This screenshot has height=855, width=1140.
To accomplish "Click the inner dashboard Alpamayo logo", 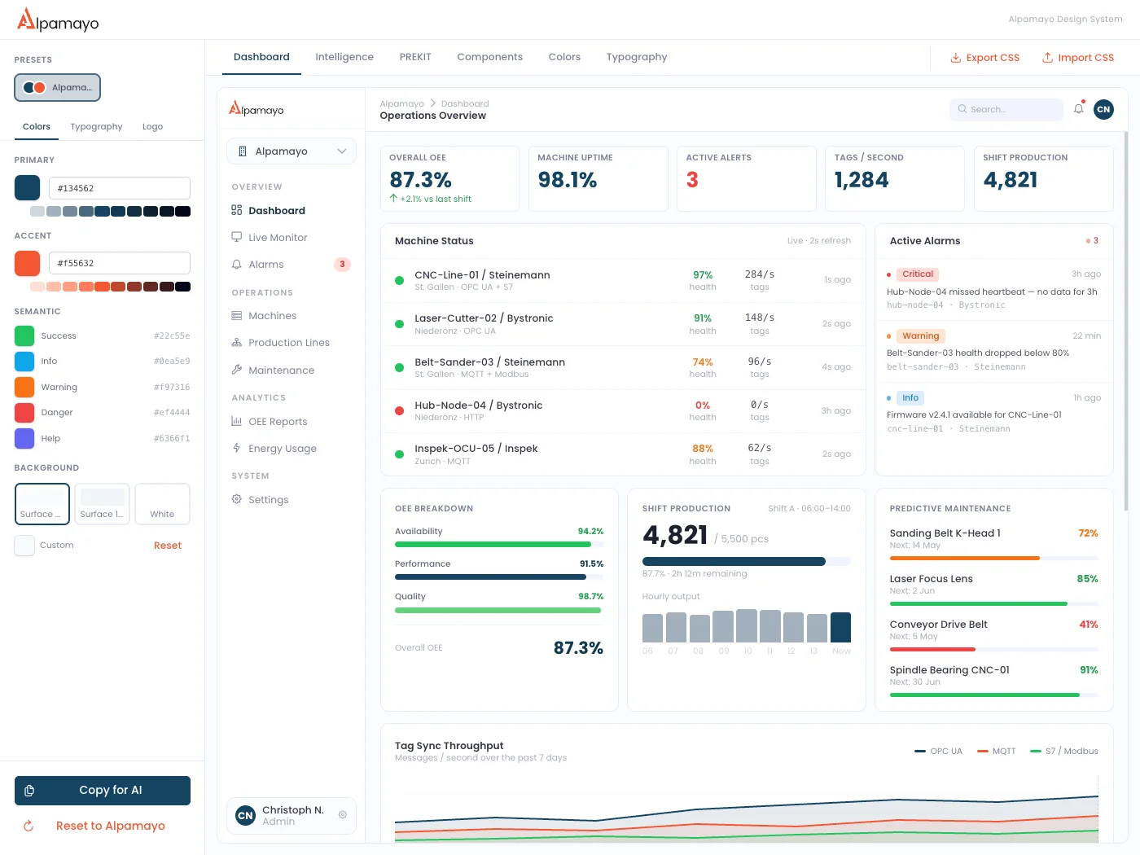I will (256, 109).
